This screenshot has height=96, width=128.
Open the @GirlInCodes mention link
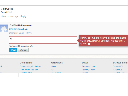coord(16,29)
